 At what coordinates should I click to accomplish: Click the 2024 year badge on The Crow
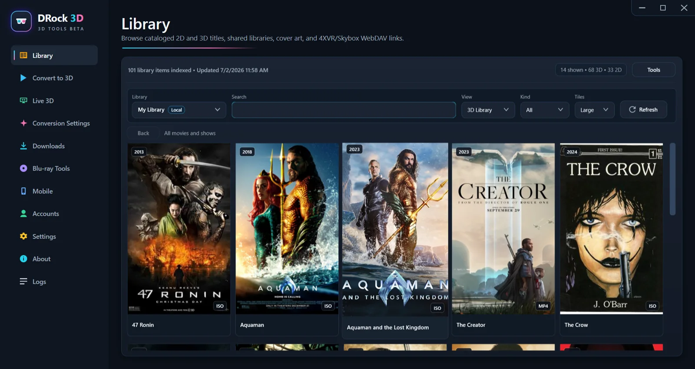(572, 152)
